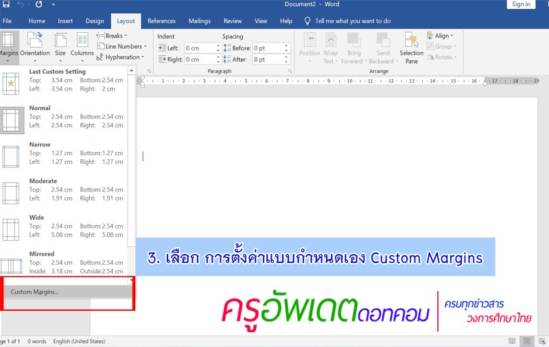The height and width of the screenshot is (347, 549).
Task: Open the Orientation dropdown
Action: [35, 47]
